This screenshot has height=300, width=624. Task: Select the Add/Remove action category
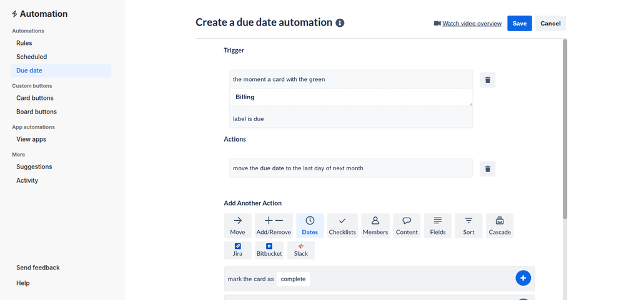point(274,226)
